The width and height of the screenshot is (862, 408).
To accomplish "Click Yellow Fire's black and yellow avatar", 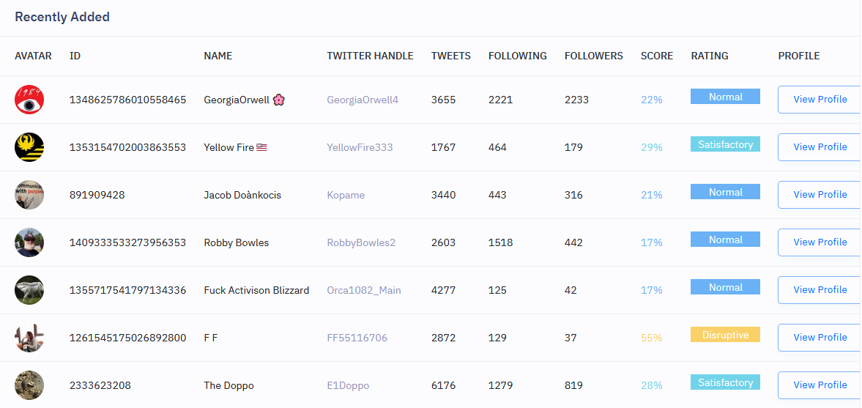I will pos(29,147).
